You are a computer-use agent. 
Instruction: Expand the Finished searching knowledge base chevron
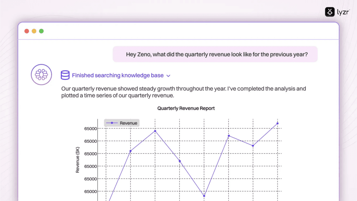168,76
